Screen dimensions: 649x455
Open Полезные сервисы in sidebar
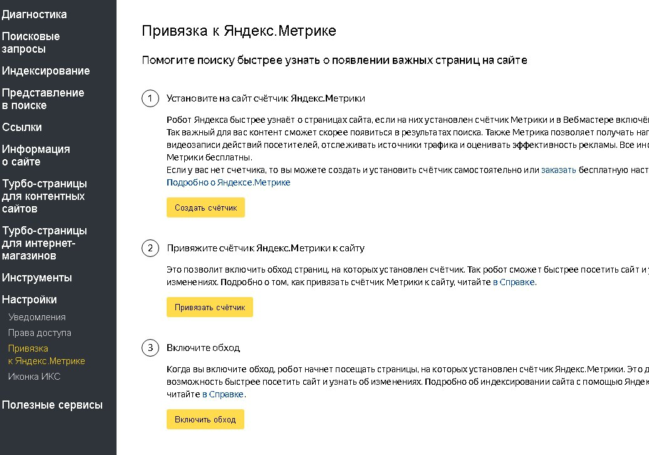[52, 405]
